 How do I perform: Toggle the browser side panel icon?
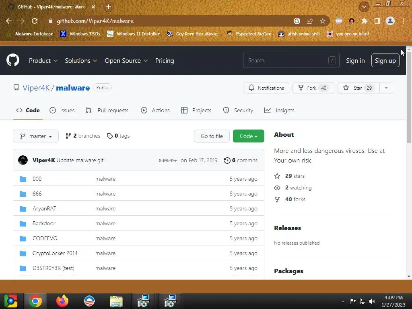click(377, 21)
